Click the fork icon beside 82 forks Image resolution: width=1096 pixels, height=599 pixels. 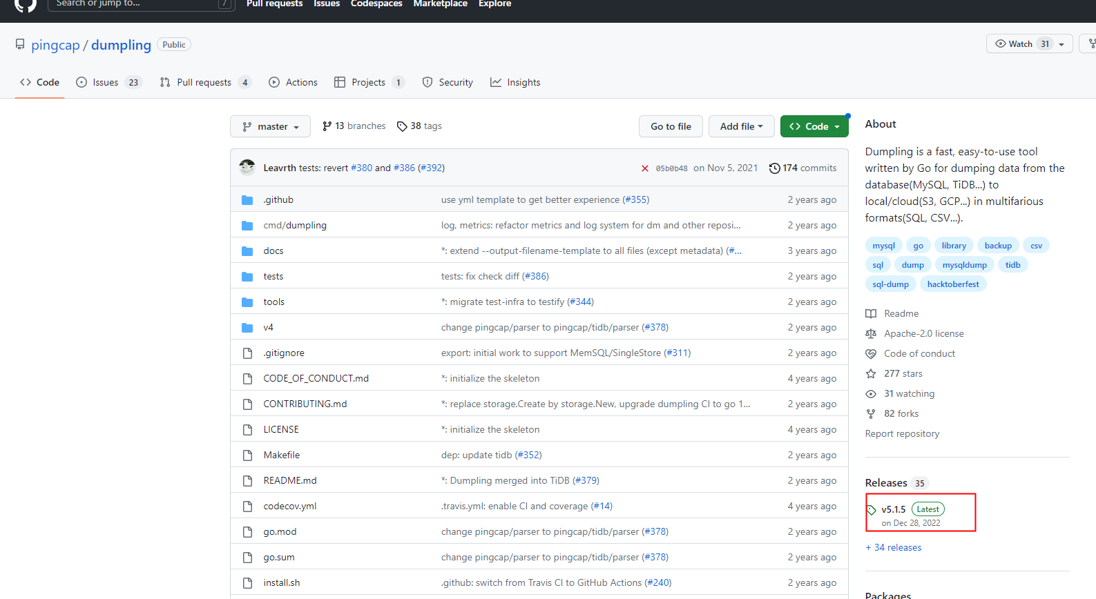coord(871,414)
